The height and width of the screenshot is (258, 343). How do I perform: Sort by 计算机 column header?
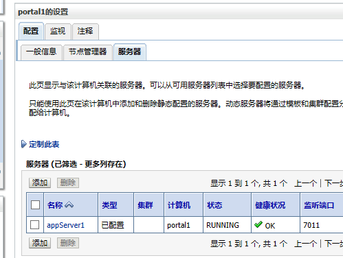pos(179,205)
